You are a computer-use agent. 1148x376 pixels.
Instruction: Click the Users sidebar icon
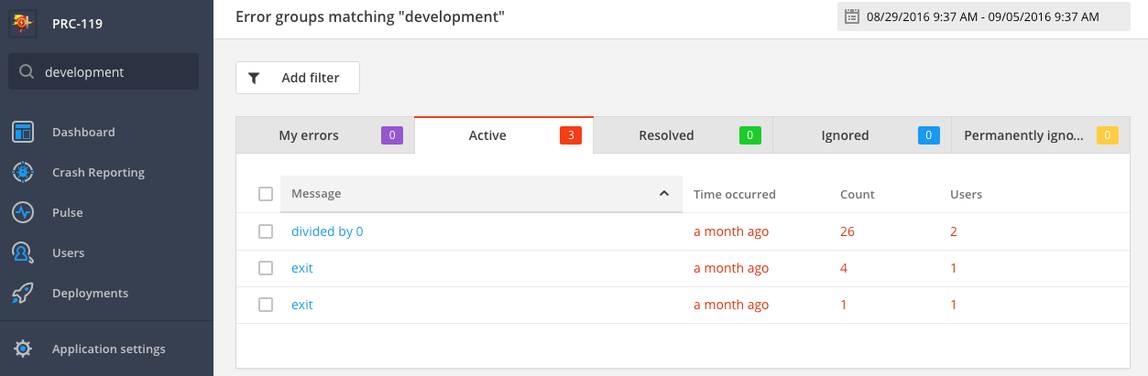(x=23, y=252)
